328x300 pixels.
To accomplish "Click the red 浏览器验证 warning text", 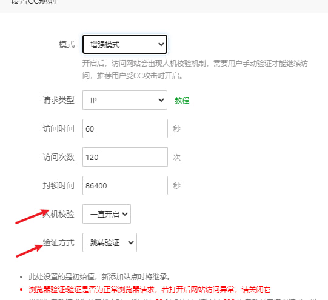I will click(x=150, y=290).
